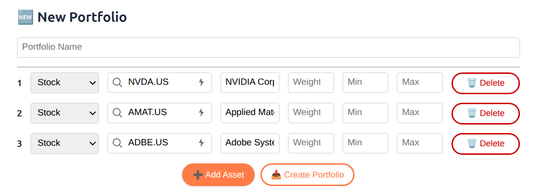Click the search magnifier icon for NVDA.US

tap(117, 82)
